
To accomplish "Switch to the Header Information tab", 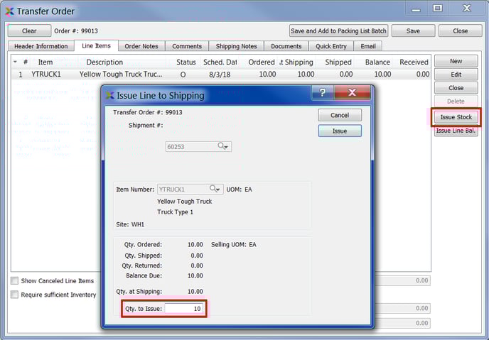I will (41, 46).
